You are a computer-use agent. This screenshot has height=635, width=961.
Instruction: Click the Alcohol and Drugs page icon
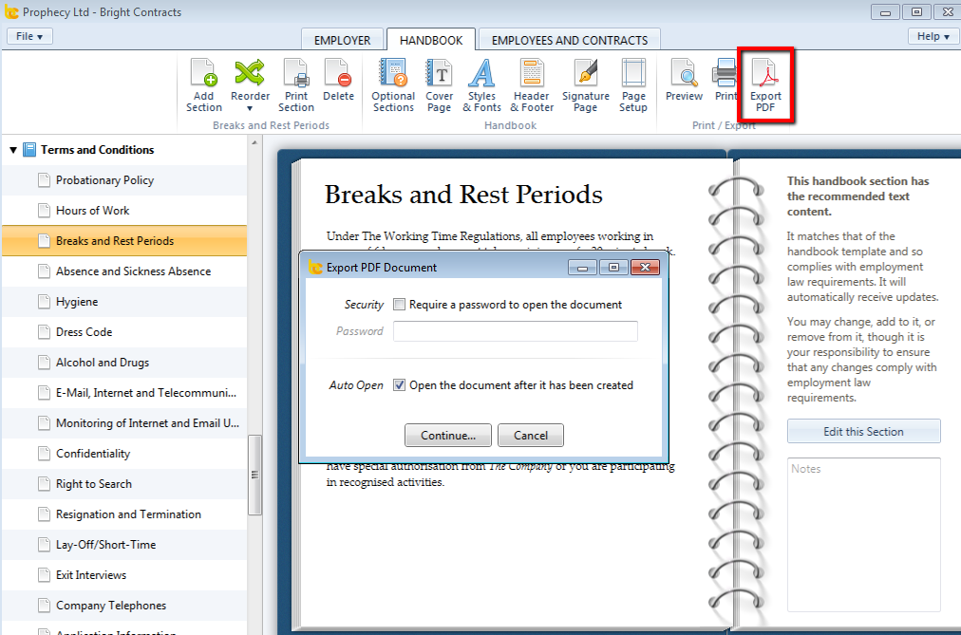pos(44,363)
